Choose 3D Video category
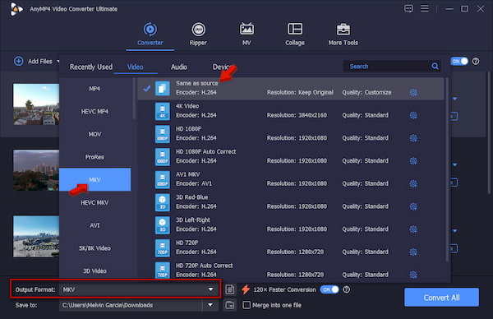The image size is (493, 319). [94, 270]
